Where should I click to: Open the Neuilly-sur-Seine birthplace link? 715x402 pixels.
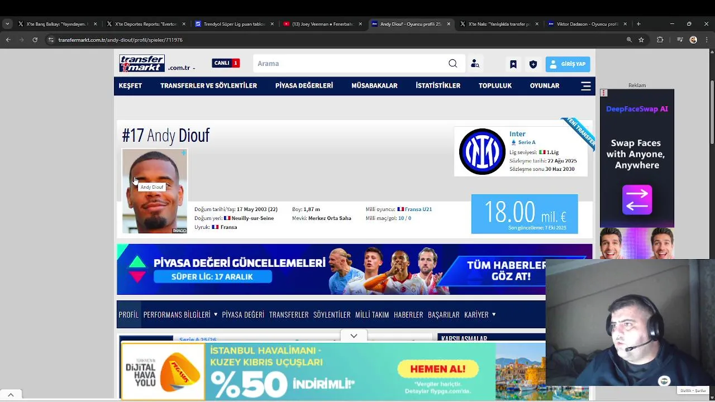tap(252, 218)
